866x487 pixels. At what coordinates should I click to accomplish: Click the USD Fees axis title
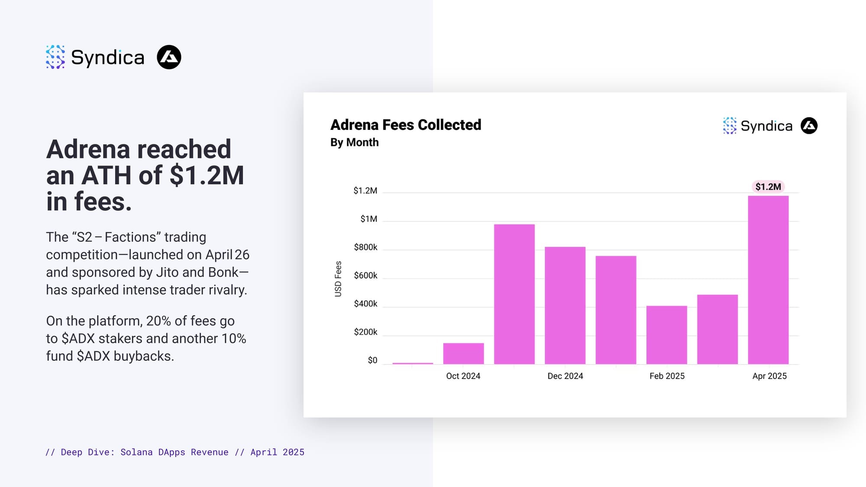[x=338, y=279]
